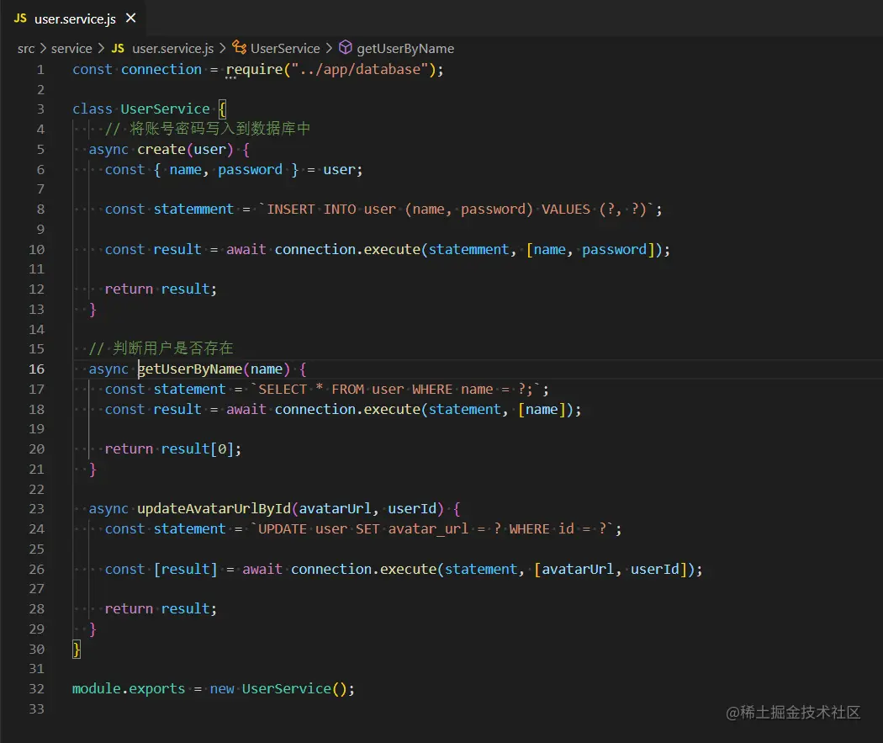Click the chevron before getUserByName breadcrumb
Image resolution: width=883 pixels, height=743 pixels.
pyautogui.click(x=329, y=49)
